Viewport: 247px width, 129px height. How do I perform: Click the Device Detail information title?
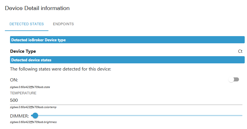[x=37, y=8]
